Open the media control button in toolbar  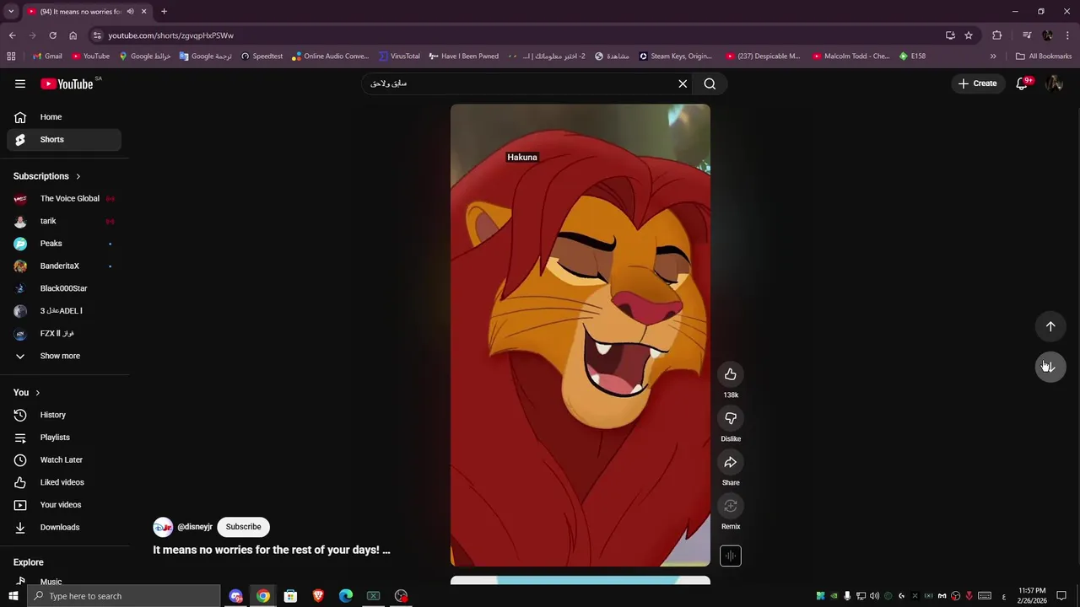point(1027,35)
